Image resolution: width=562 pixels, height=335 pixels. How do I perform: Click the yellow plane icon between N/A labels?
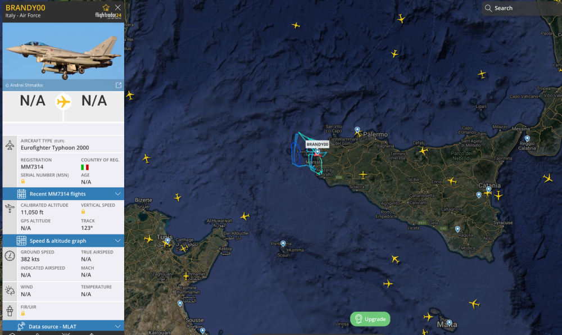click(64, 101)
